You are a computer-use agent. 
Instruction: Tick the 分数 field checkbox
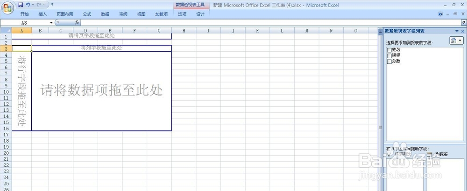[x=389, y=61]
